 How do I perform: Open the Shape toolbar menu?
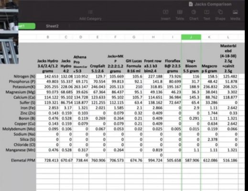pyautogui.click(x=220, y=15)
